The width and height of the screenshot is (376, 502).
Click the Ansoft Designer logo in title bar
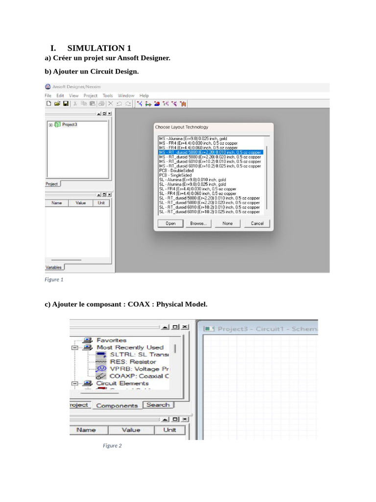coord(48,86)
